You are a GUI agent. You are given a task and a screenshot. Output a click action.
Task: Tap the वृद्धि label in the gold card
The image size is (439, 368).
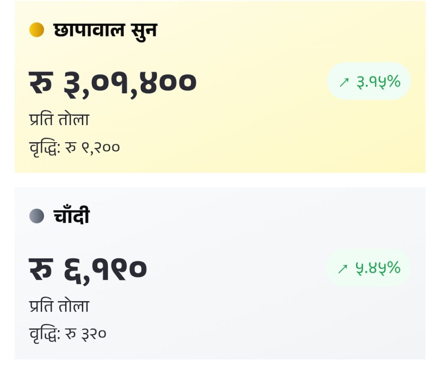coord(44,148)
